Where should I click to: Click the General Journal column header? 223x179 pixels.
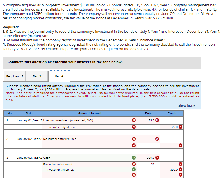90,113
